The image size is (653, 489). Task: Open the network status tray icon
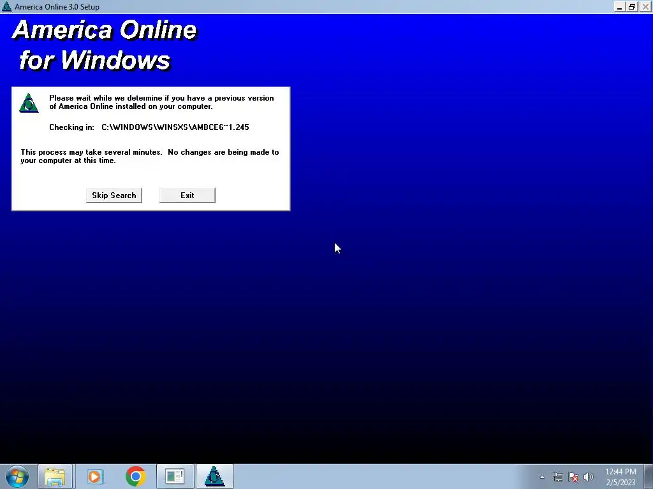[x=557, y=477]
